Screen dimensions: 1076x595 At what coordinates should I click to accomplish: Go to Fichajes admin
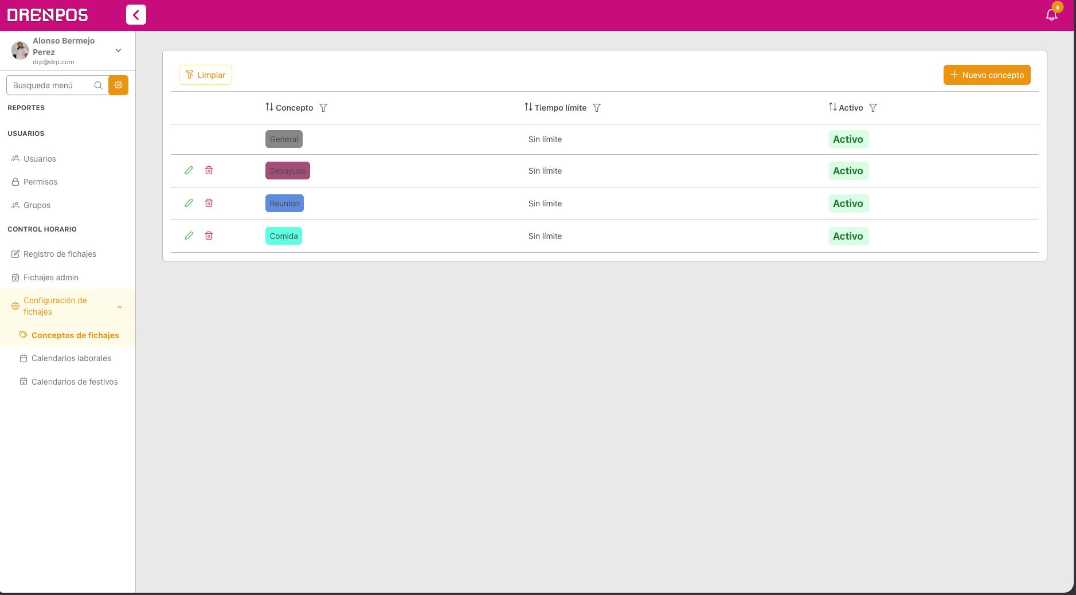(x=68, y=277)
